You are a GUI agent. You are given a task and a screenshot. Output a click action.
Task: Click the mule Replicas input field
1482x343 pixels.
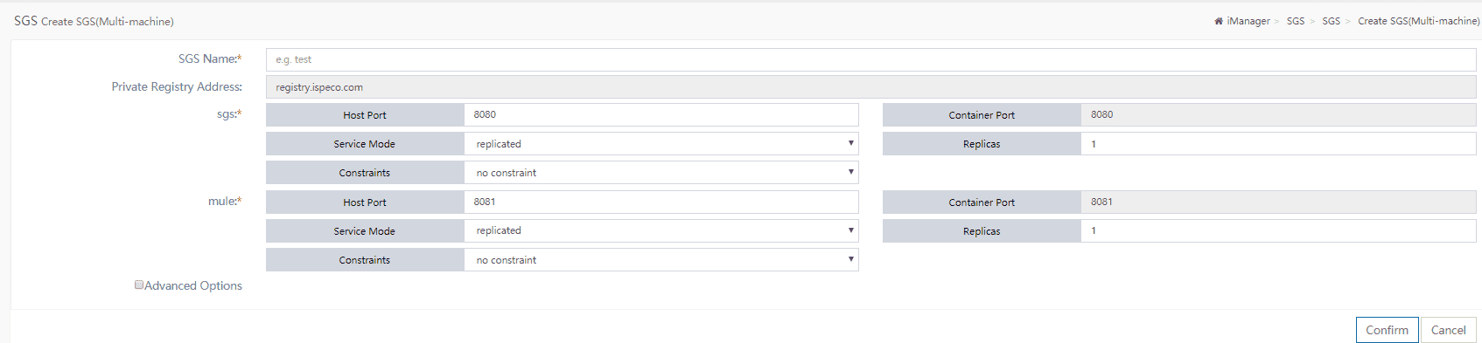(x=1278, y=231)
